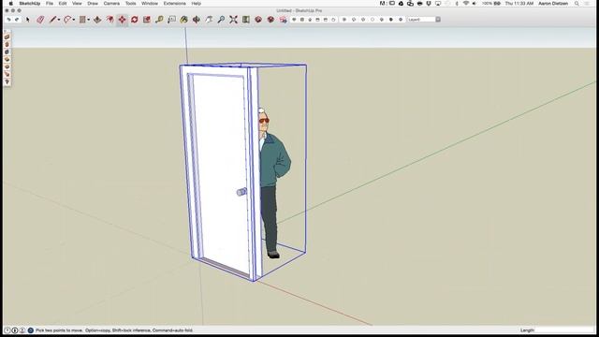Click the Redo arrow in toolbar
Viewport: 599px width, 337px height.
[x=17, y=20]
